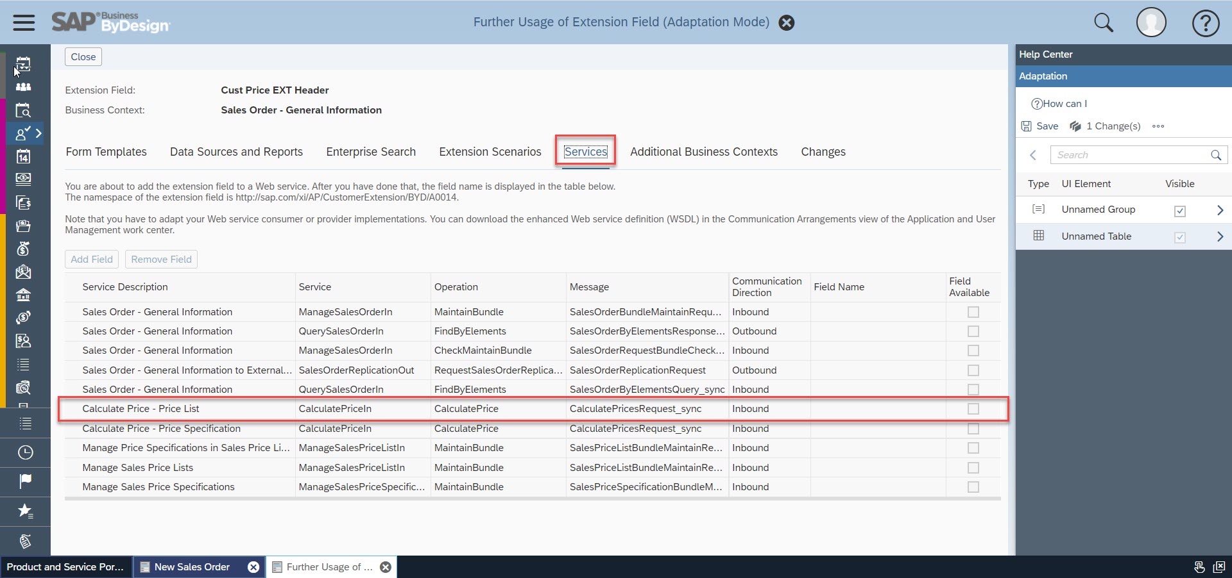The height and width of the screenshot is (578, 1232).
Task: Click the Service Description column header
Action: 125,287
